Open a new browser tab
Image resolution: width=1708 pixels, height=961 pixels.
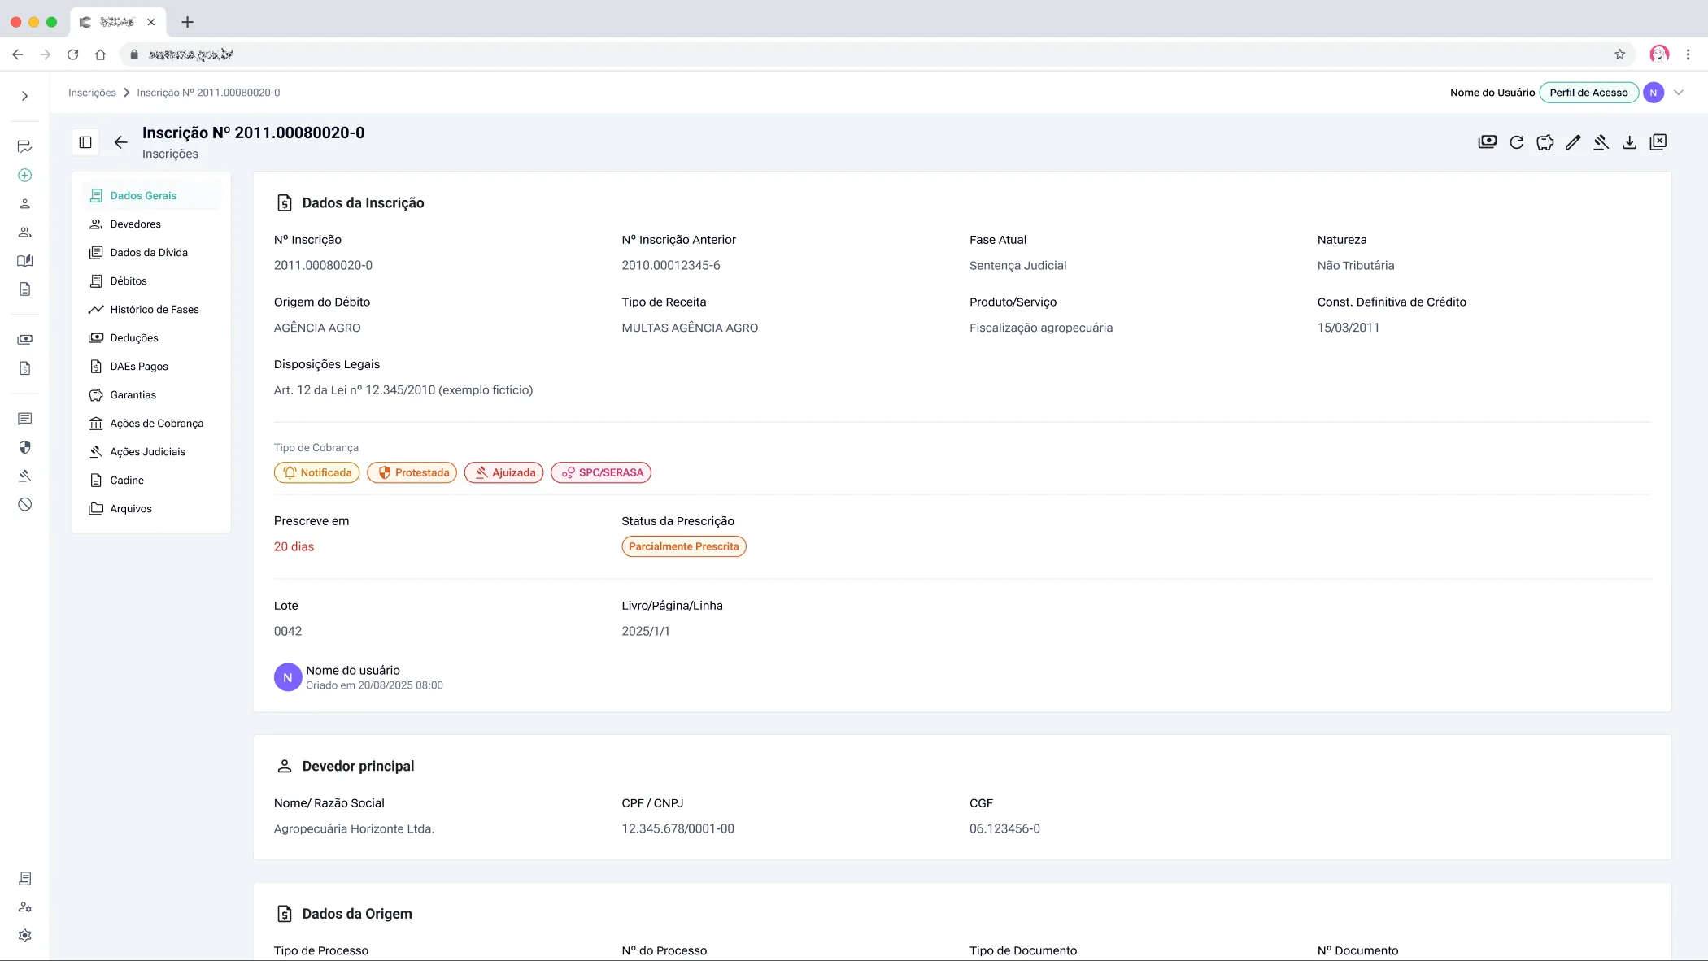[188, 22]
